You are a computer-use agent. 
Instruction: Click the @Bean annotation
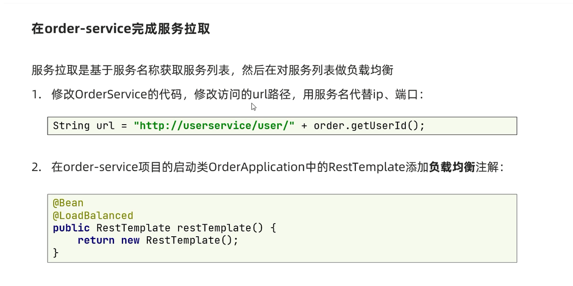point(68,203)
